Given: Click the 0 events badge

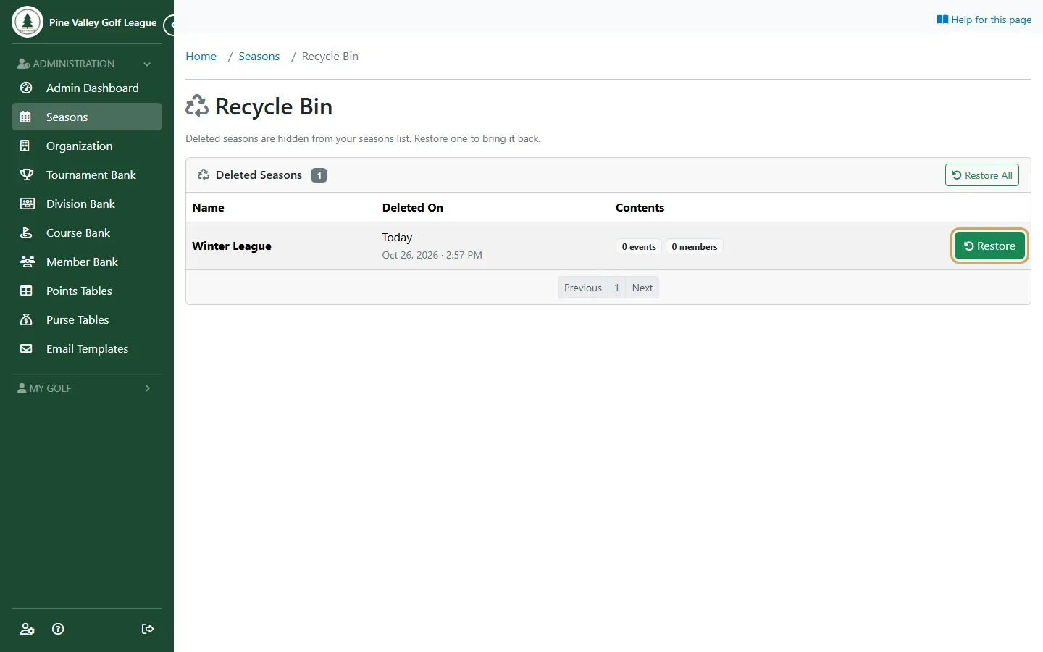Looking at the screenshot, I should point(639,247).
